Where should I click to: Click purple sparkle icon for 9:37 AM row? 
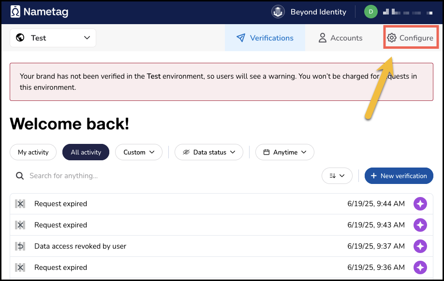420,246
